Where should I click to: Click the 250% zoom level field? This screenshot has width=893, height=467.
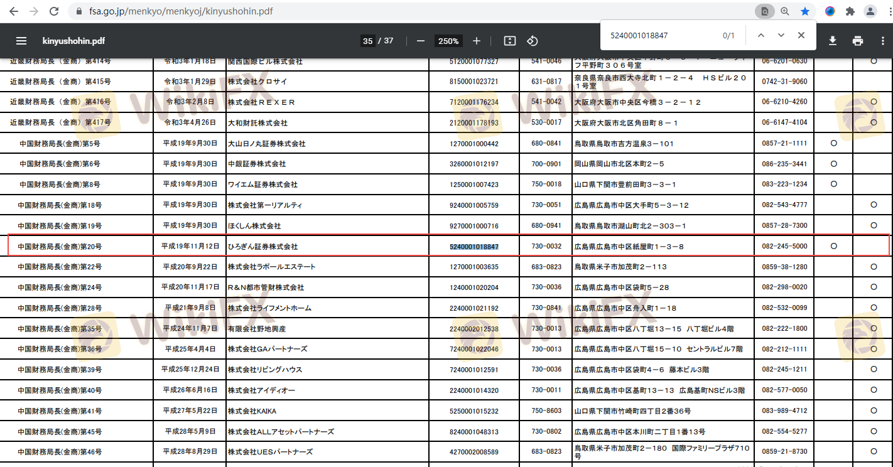(x=448, y=41)
